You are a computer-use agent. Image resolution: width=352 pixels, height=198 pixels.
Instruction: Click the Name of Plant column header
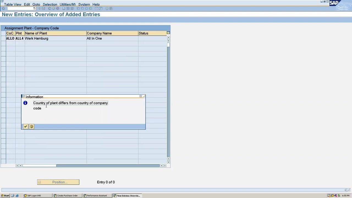coord(56,33)
